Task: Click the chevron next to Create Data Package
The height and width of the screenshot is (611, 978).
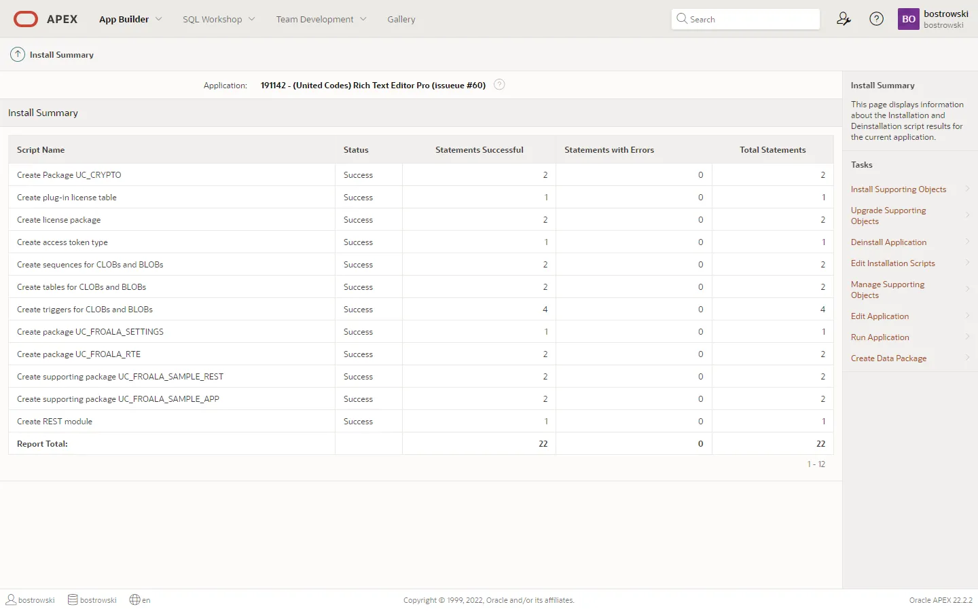Action: click(967, 358)
